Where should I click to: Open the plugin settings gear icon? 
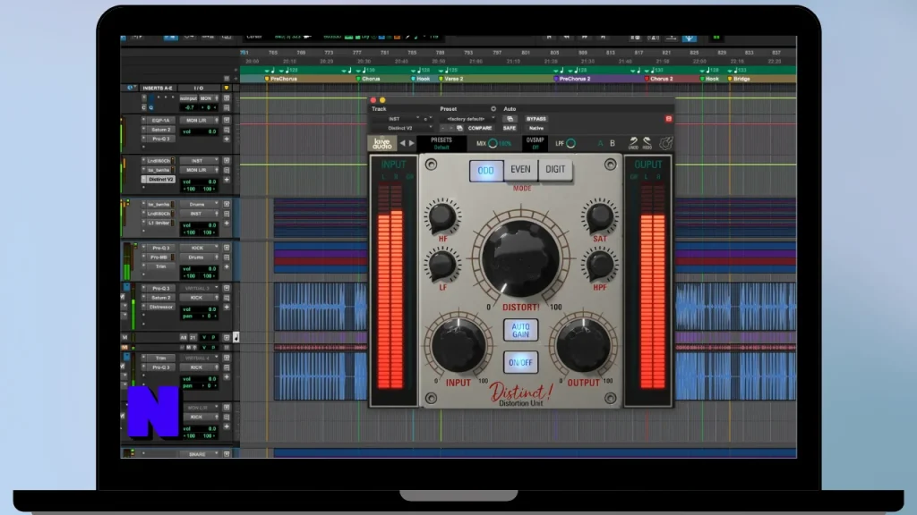point(666,143)
